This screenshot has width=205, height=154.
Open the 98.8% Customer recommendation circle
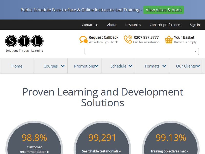(x=34, y=137)
